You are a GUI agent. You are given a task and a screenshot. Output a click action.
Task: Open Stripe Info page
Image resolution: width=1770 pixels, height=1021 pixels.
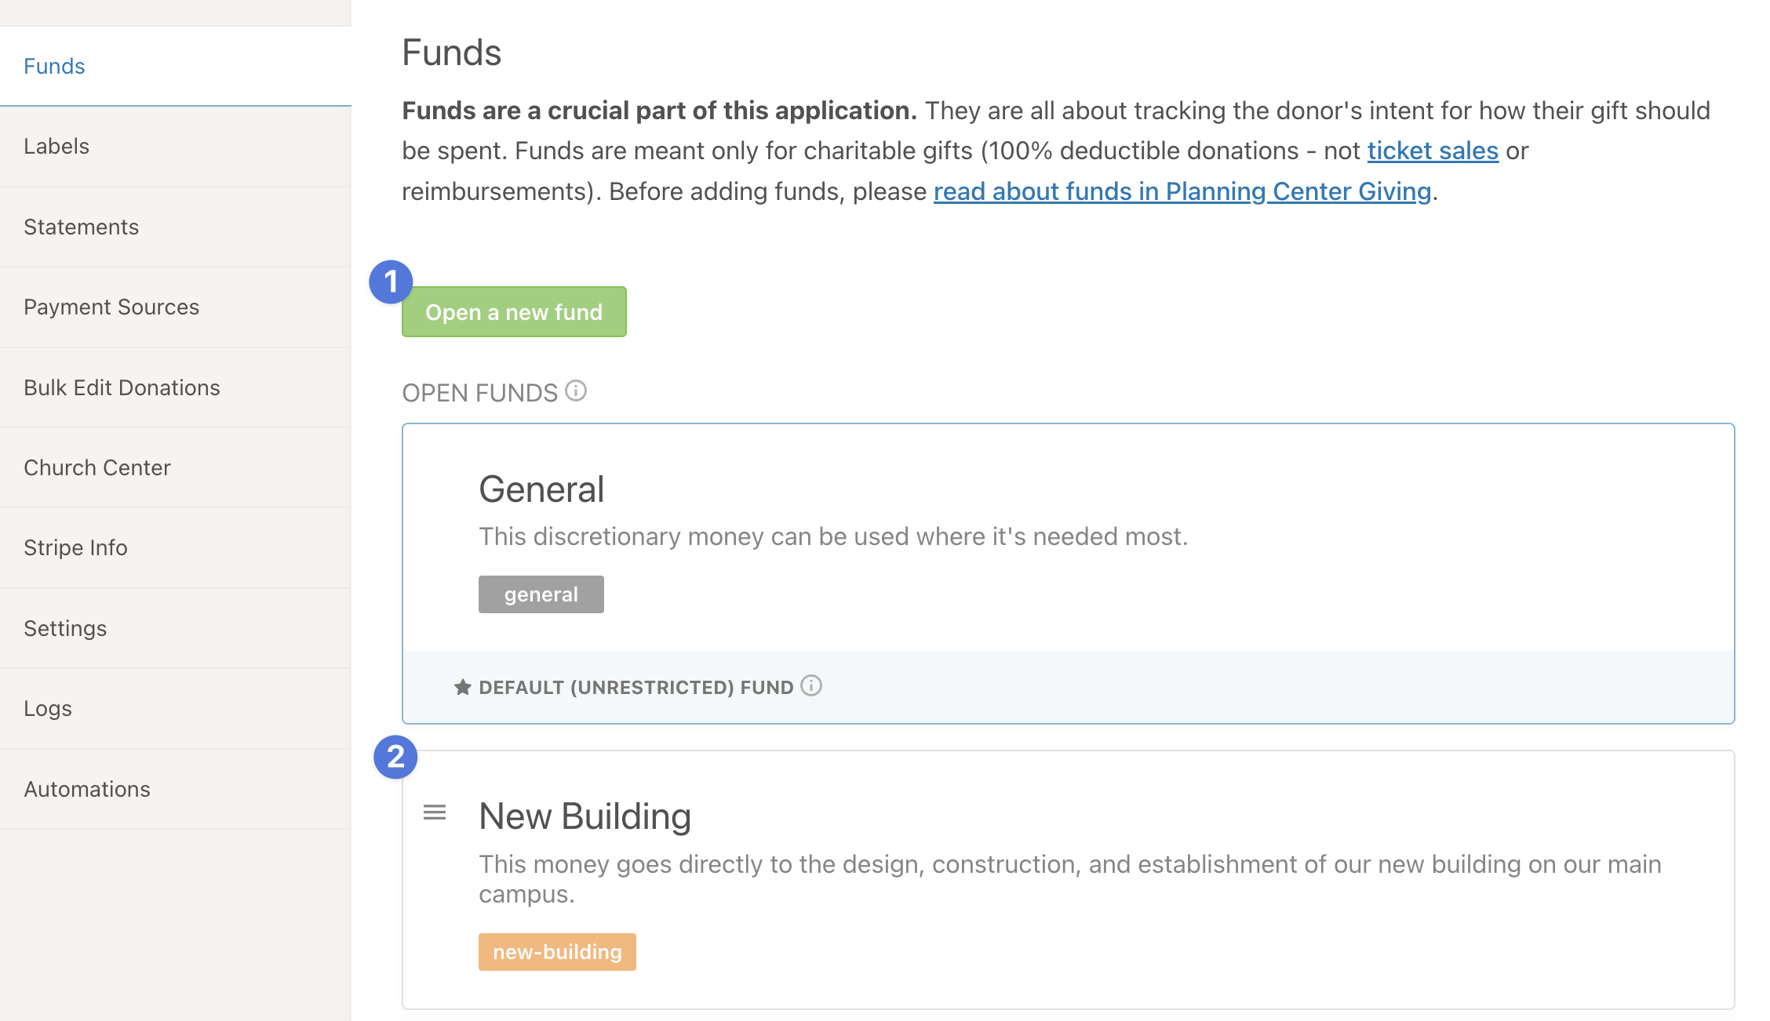pyautogui.click(x=175, y=548)
